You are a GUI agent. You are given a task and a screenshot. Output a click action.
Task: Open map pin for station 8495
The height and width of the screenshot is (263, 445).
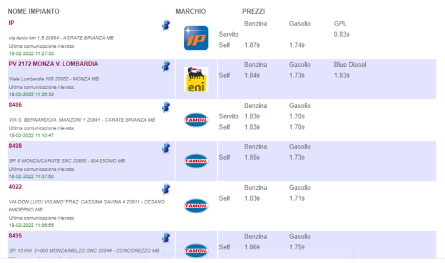166,238
